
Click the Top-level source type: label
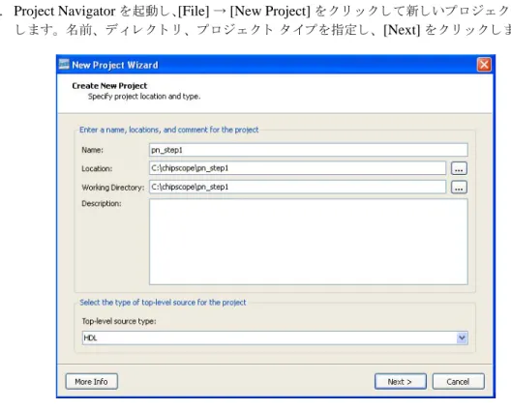[x=119, y=321]
